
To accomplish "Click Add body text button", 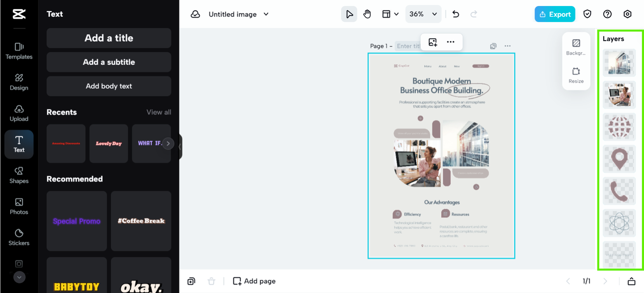I will point(109,86).
